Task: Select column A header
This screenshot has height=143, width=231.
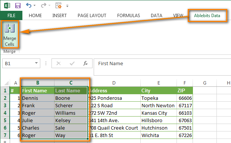Action: (x=16, y=83)
